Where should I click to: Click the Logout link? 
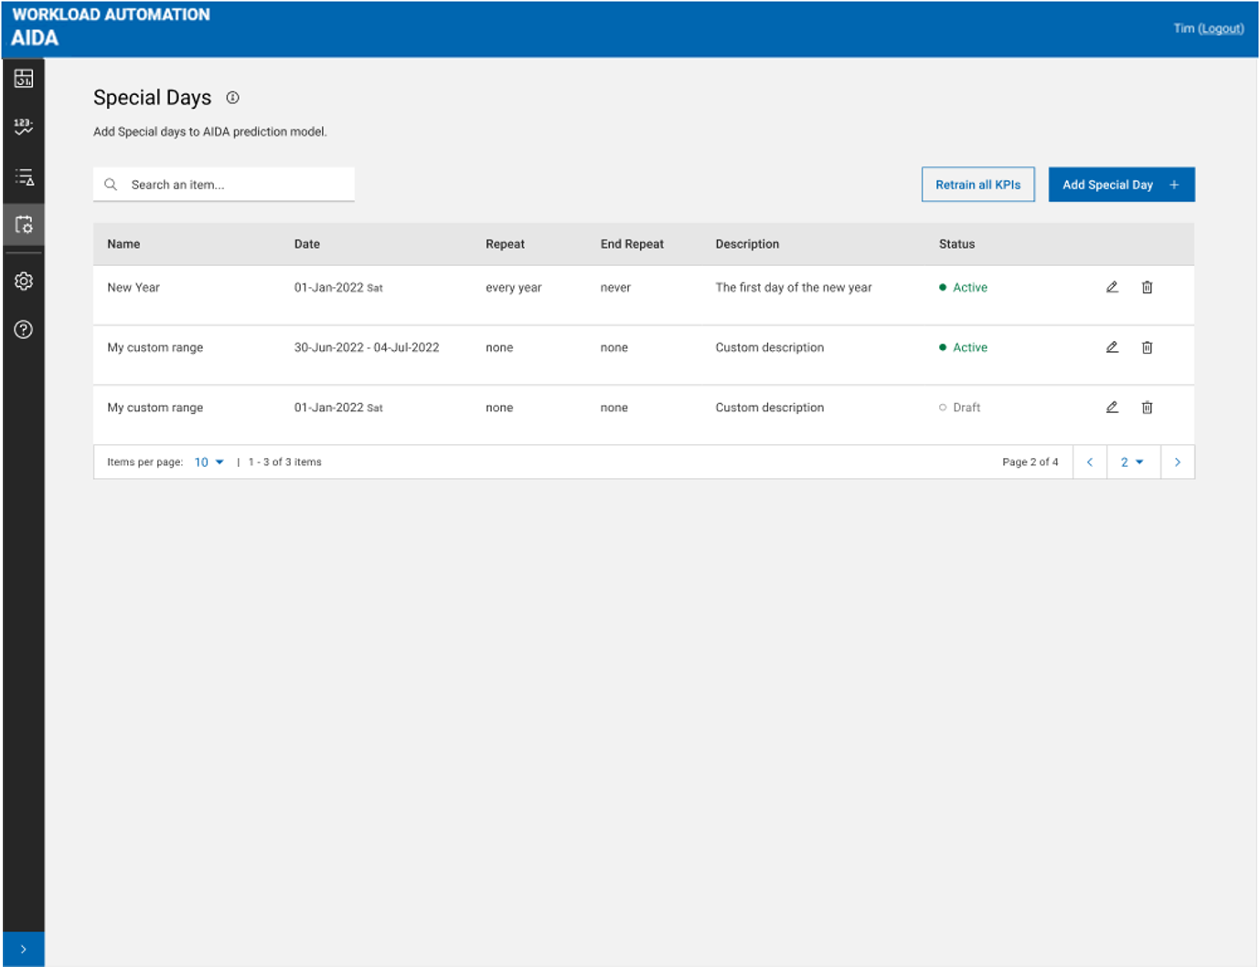pyautogui.click(x=1221, y=28)
